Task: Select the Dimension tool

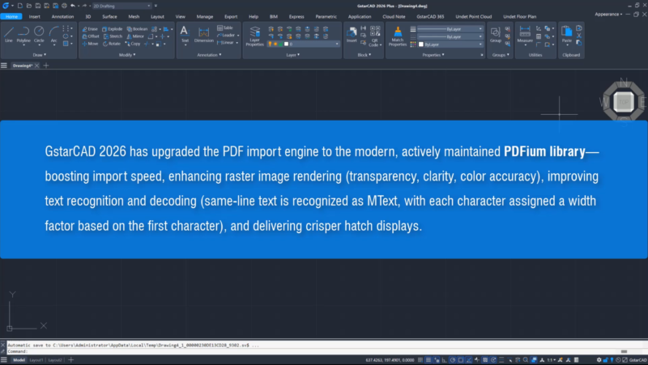Action: pos(203,34)
